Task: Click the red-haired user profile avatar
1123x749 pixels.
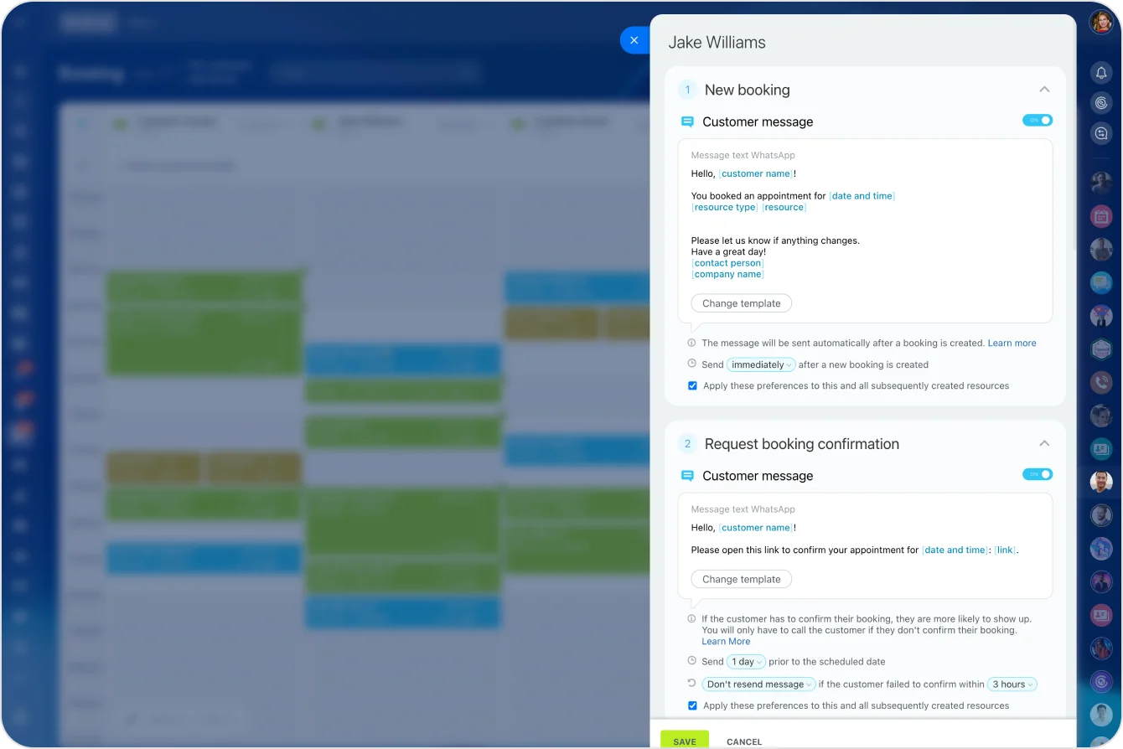Action: tap(1101, 23)
